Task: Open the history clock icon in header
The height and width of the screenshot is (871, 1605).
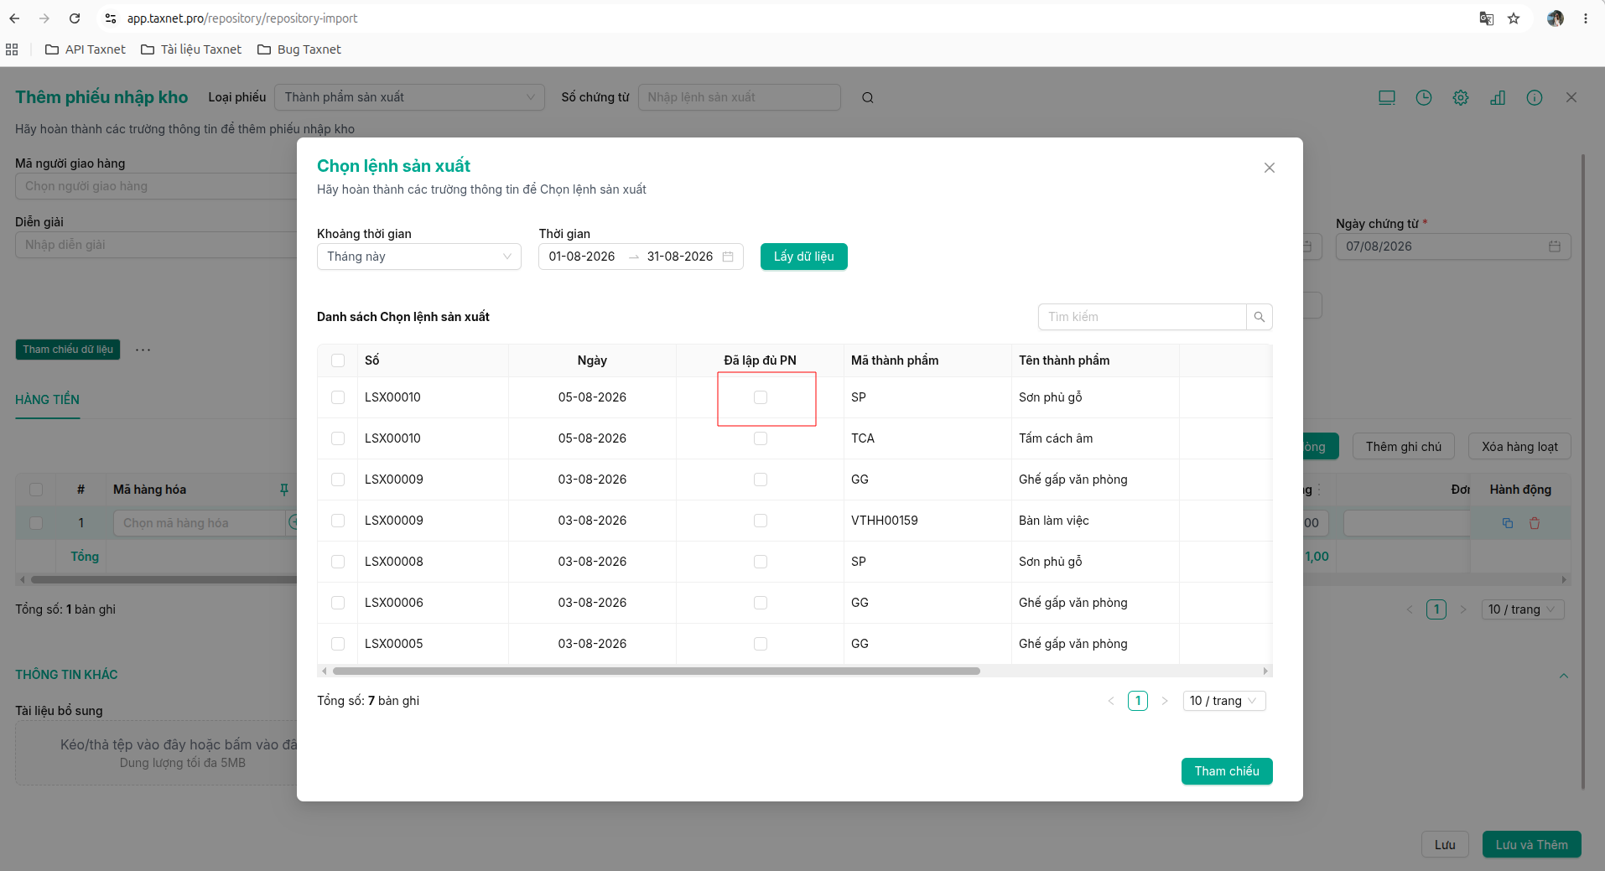Action: [1424, 98]
